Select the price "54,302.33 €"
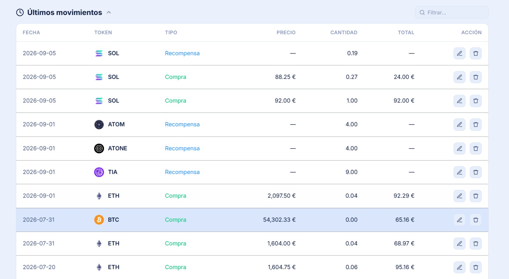 point(279,220)
